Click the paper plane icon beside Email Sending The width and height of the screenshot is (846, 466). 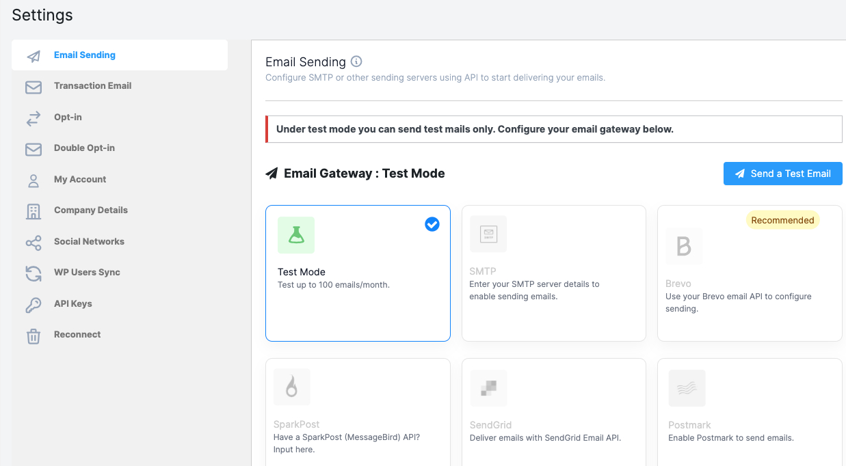pos(34,56)
